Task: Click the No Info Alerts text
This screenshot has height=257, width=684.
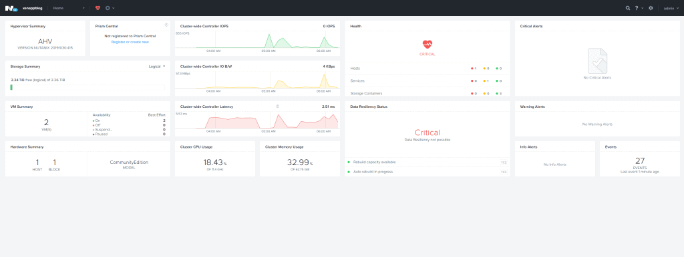Action: pyautogui.click(x=555, y=165)
